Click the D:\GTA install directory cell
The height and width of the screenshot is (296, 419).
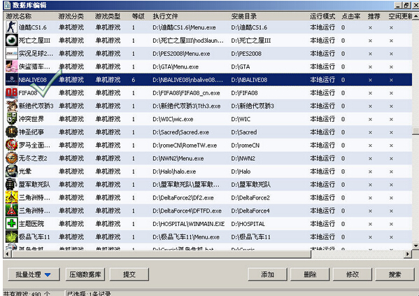pyautogui.click(x=241, y=67)
